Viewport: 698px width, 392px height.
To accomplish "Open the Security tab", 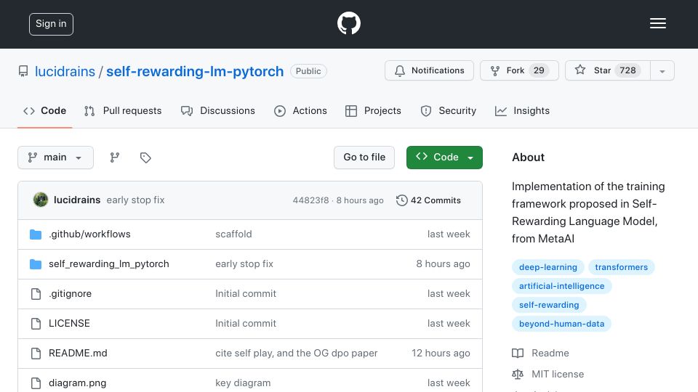I will [x=449, y=110].
